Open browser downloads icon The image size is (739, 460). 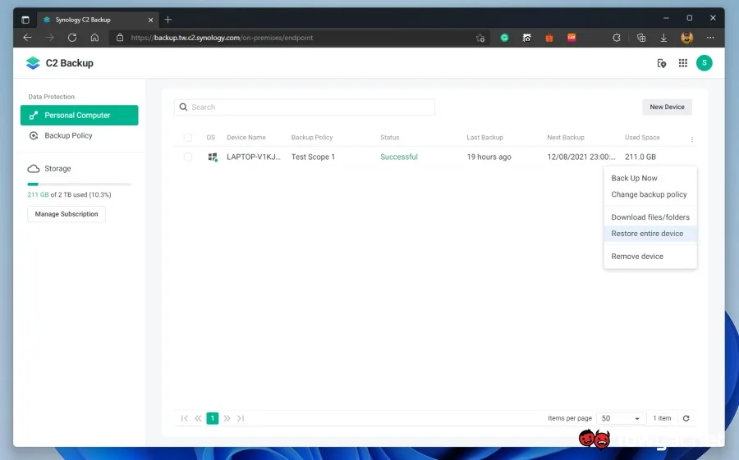[x=663, y=38]
